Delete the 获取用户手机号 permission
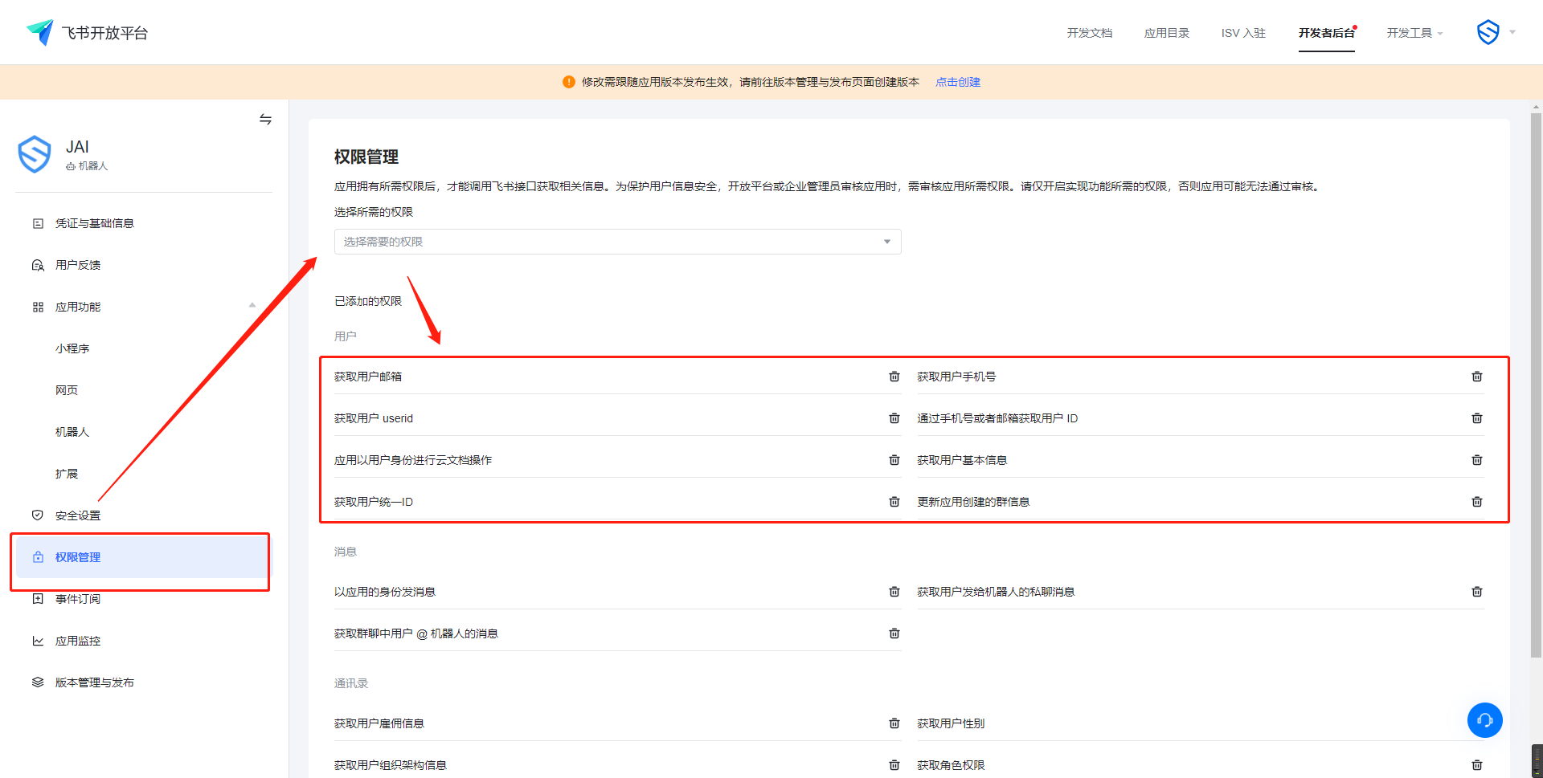Viewport: 1543px width, 778px height. [1476, 377]
